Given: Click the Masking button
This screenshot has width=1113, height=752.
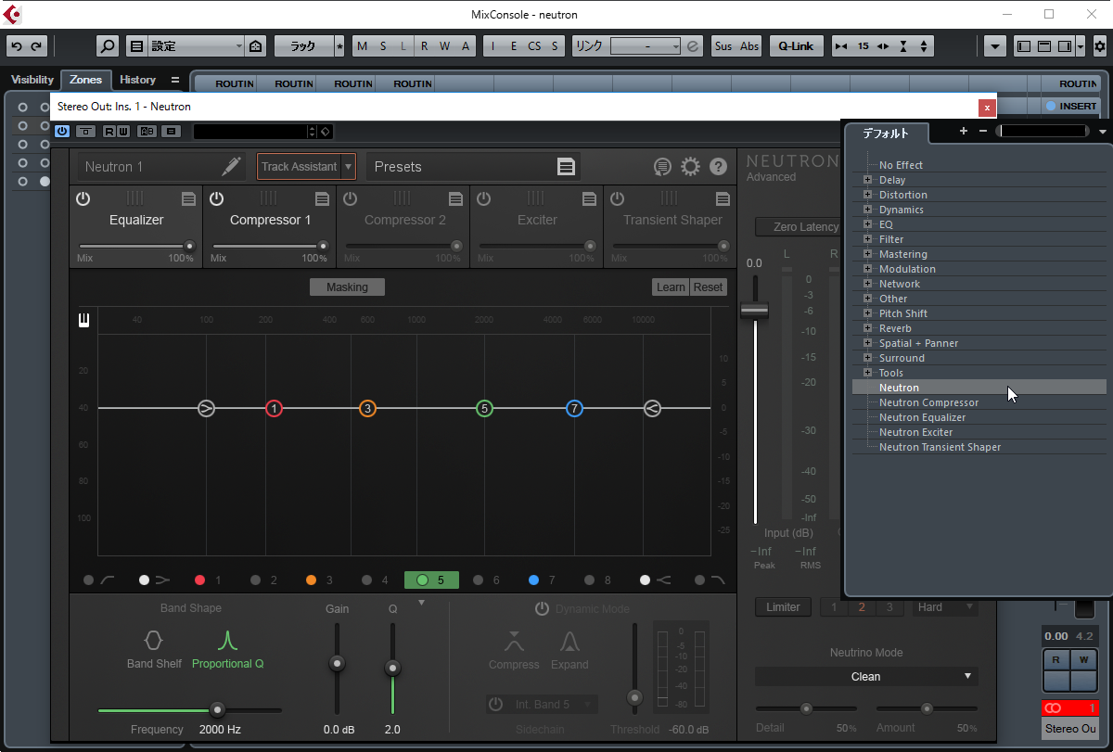Looking at the screenshot, I should click(x=347, y=287).
